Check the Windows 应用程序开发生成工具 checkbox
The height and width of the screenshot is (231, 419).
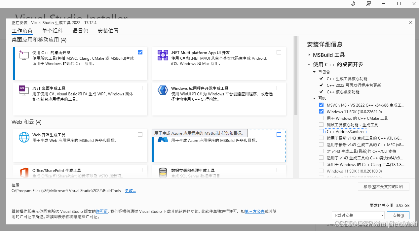coord(279,88)
